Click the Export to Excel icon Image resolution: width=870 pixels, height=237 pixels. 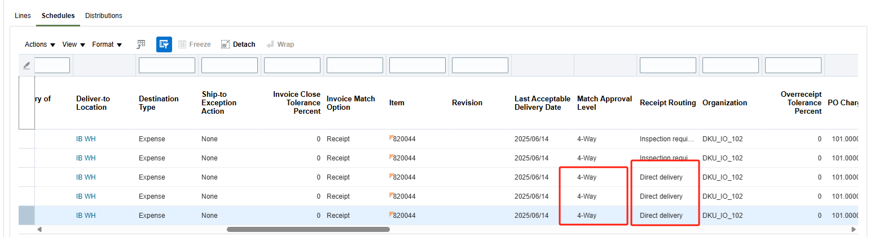click(x=141, y=44)
